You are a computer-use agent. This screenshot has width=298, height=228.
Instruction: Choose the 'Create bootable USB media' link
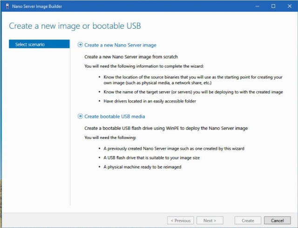click(x=115, y=117)
